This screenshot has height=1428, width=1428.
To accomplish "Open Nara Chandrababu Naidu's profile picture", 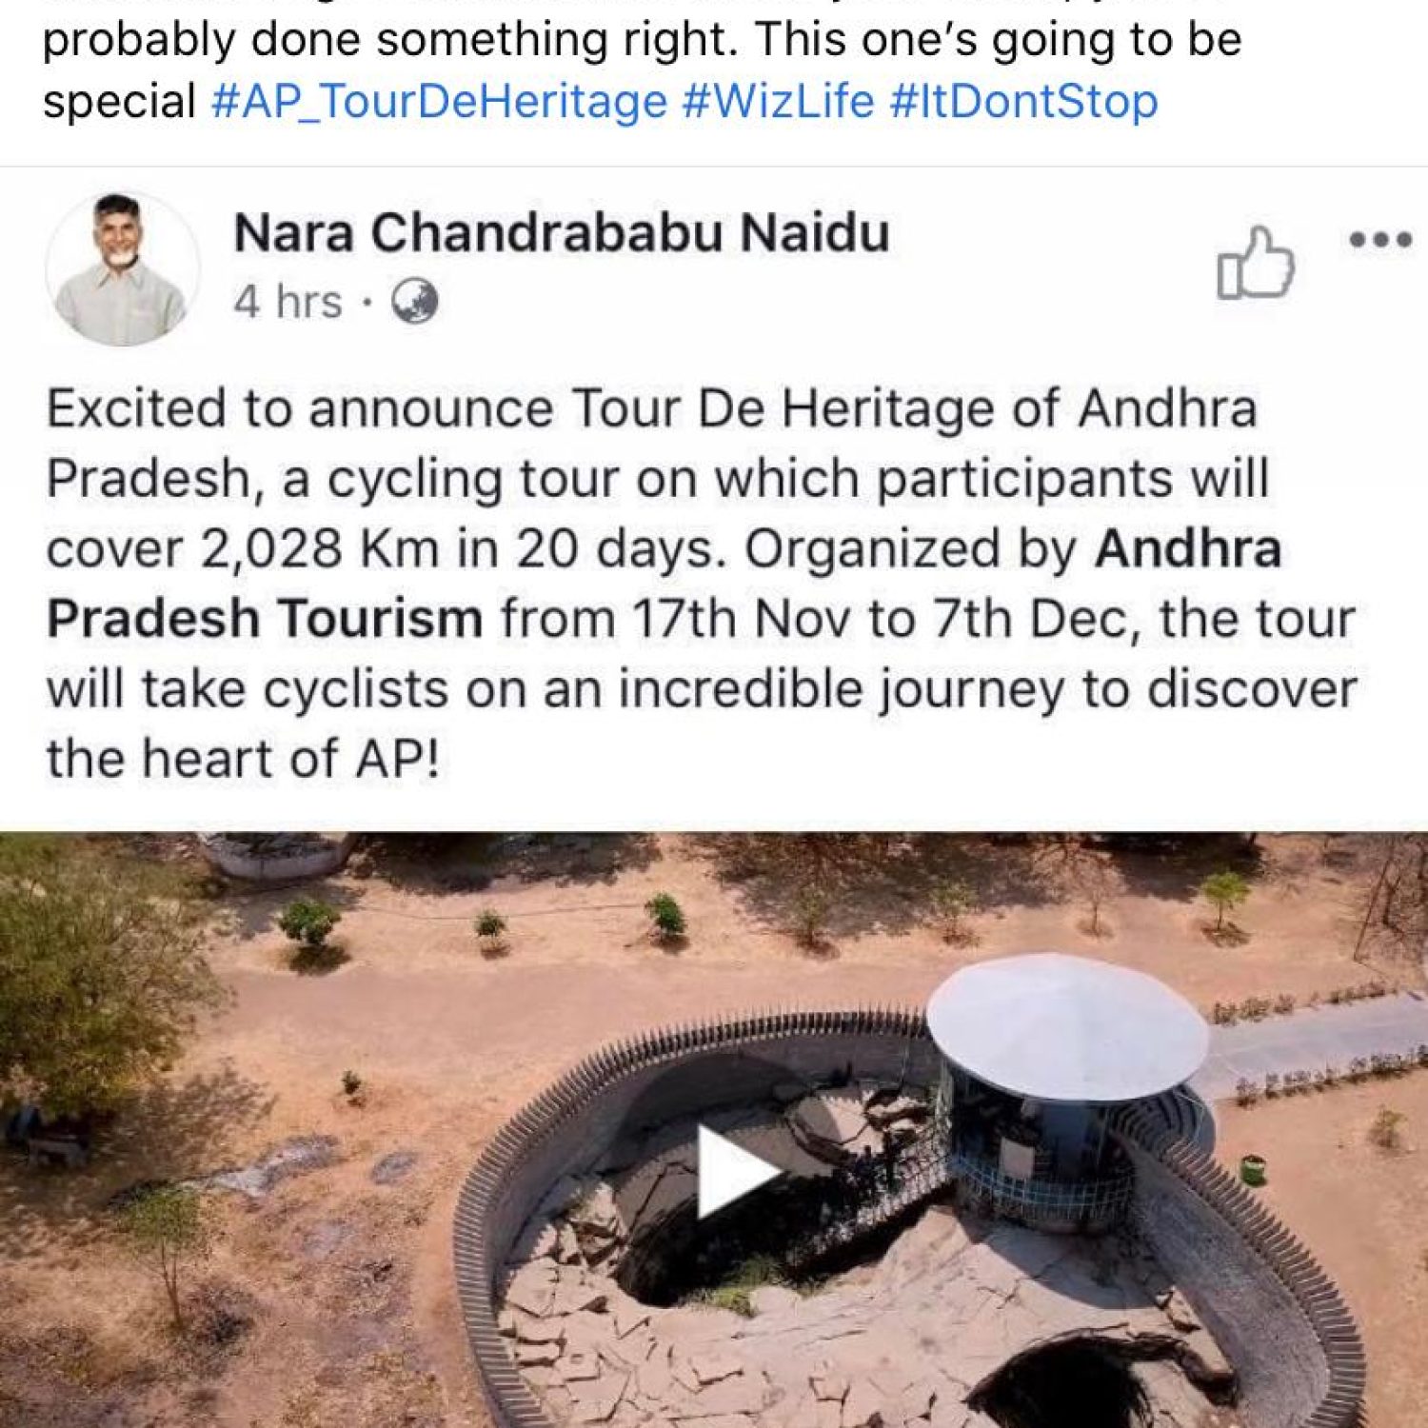I will pyautogui.click(x=122, y=268).
